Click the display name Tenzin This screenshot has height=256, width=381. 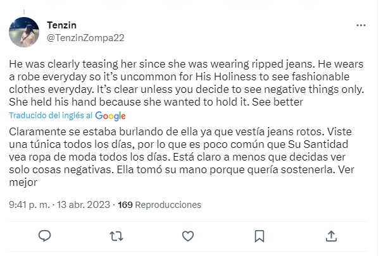tap(61, 25)
